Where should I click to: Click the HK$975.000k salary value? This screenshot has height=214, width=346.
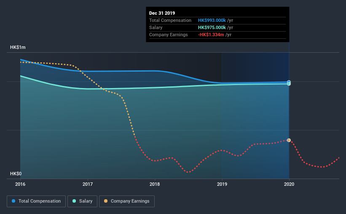212,27
